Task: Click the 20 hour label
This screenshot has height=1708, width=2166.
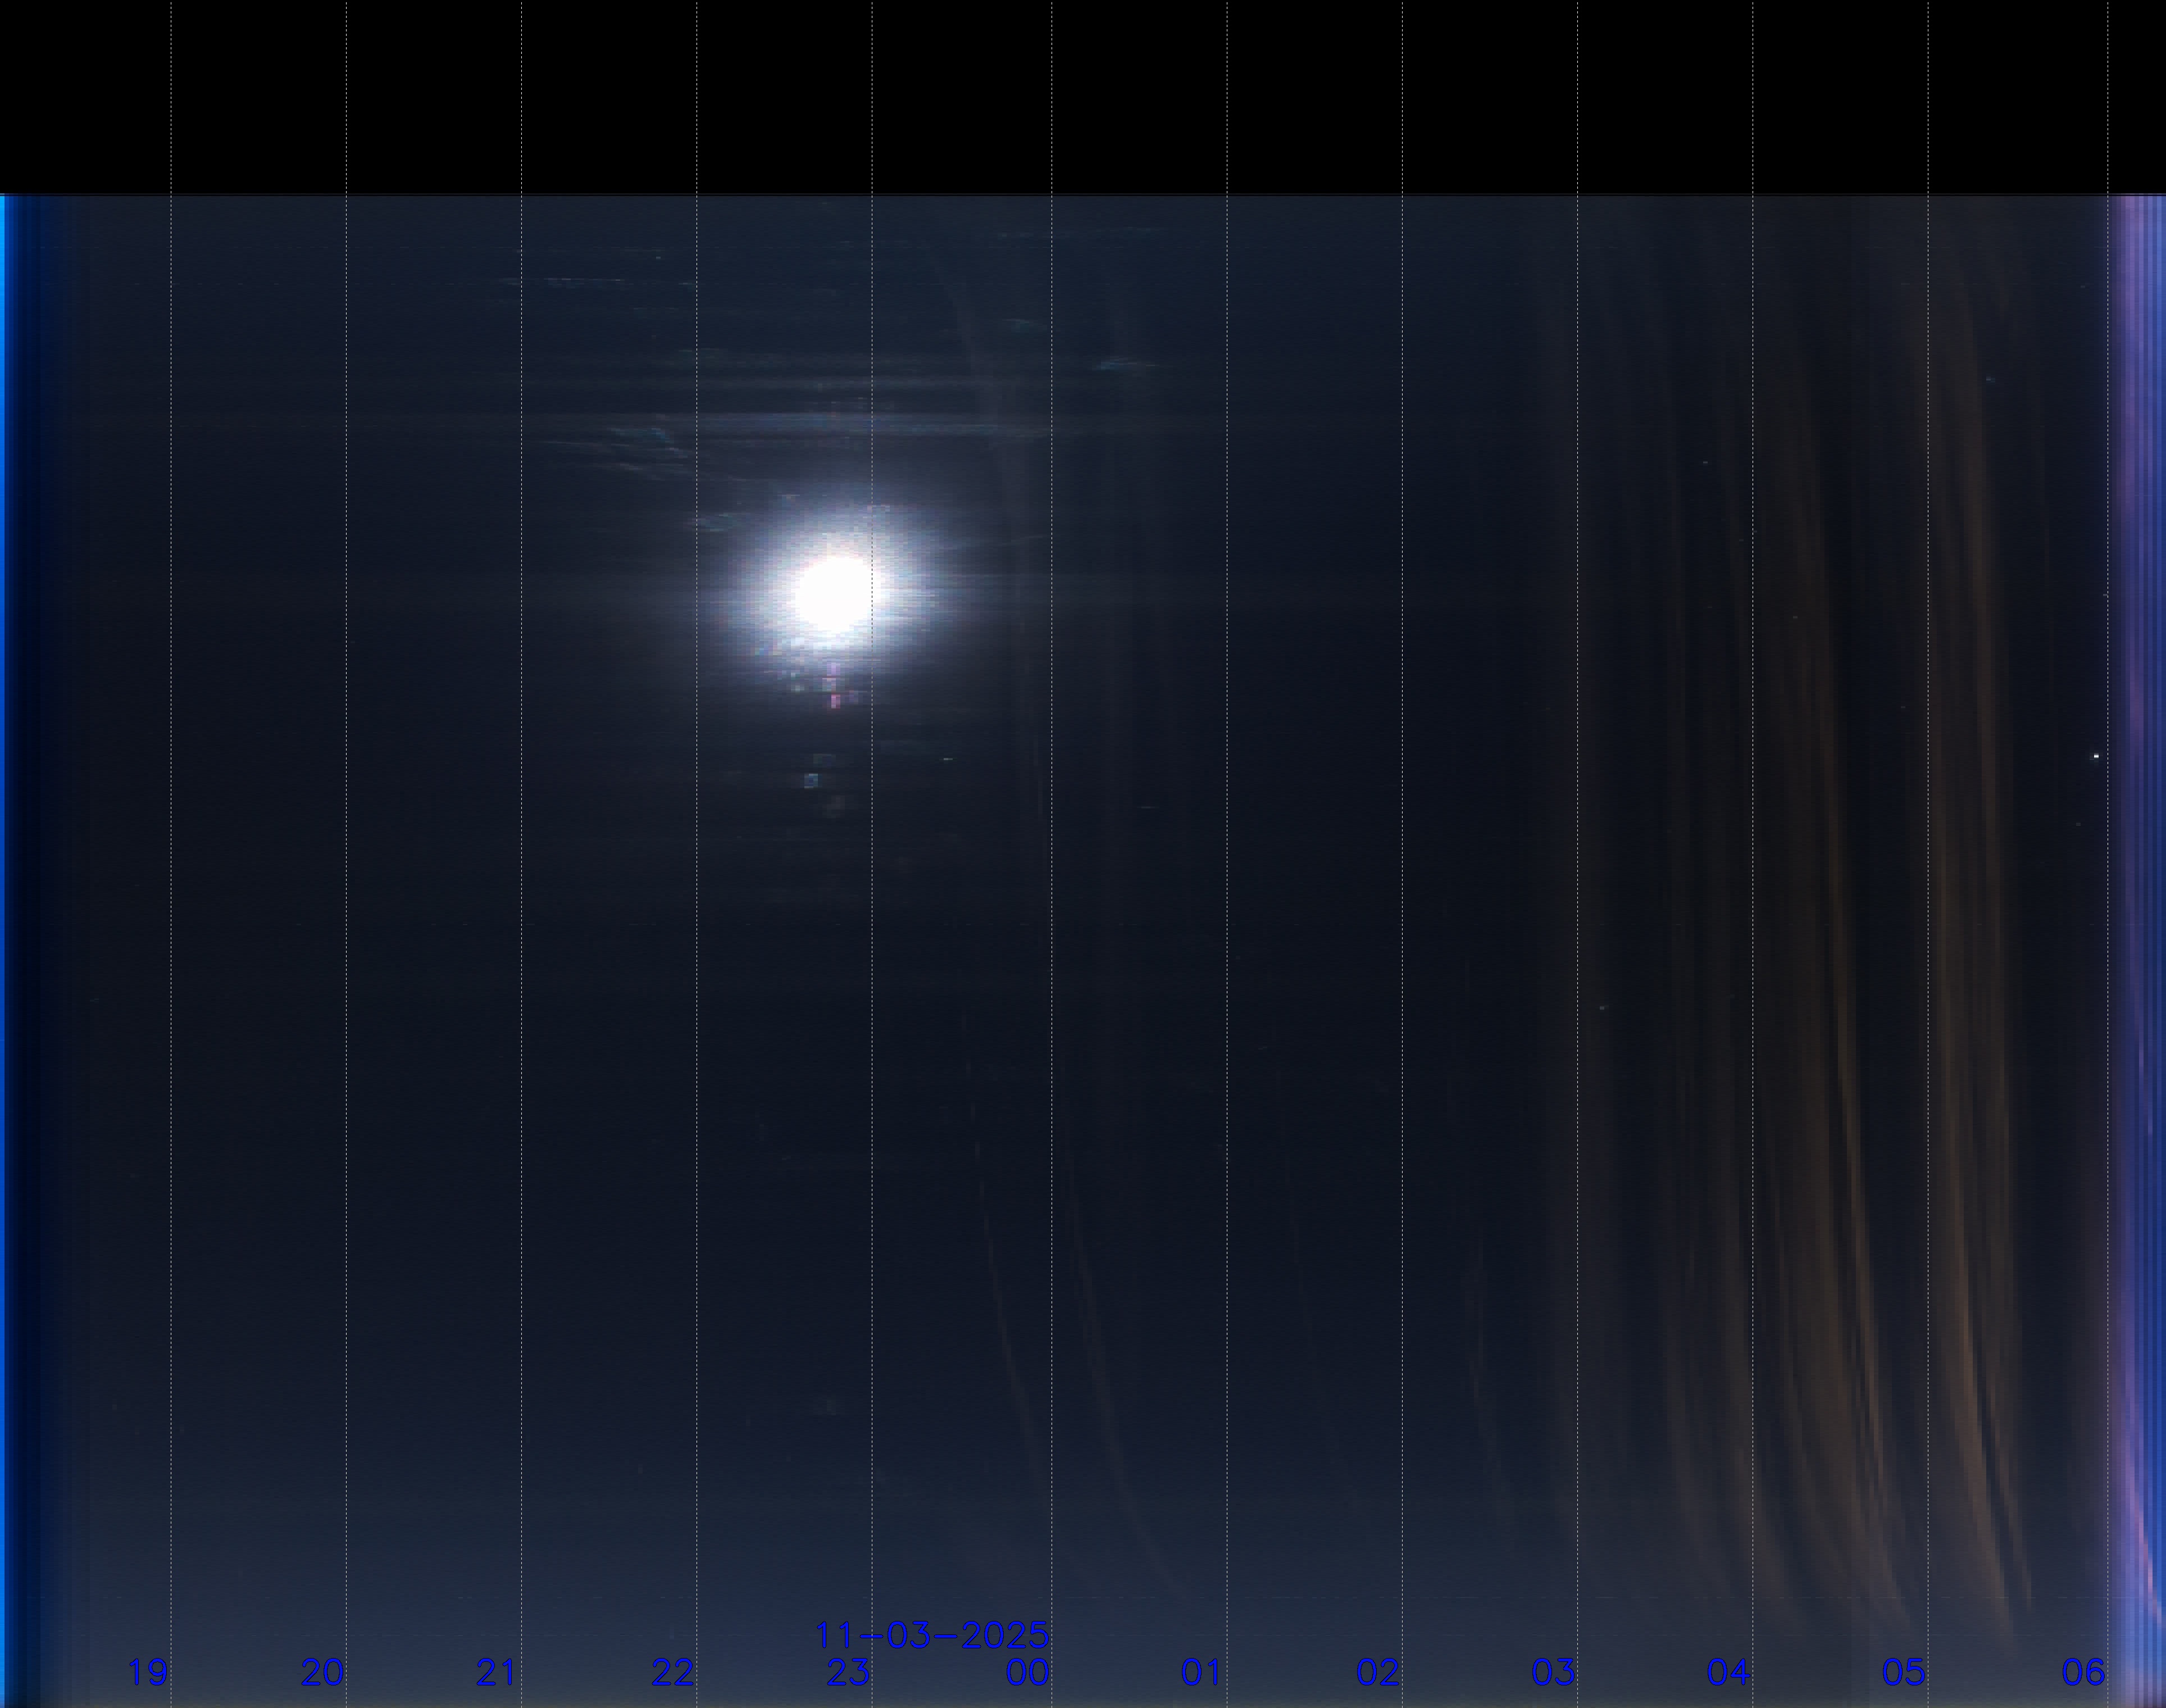Action: (x=323, y=1672)
